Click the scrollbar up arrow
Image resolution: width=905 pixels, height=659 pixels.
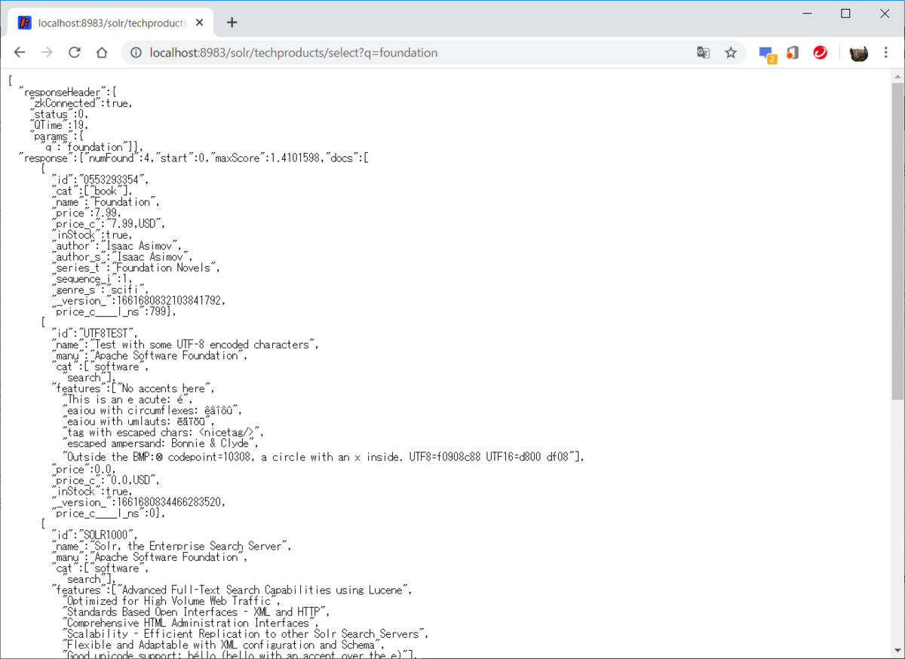coord(897,77)
